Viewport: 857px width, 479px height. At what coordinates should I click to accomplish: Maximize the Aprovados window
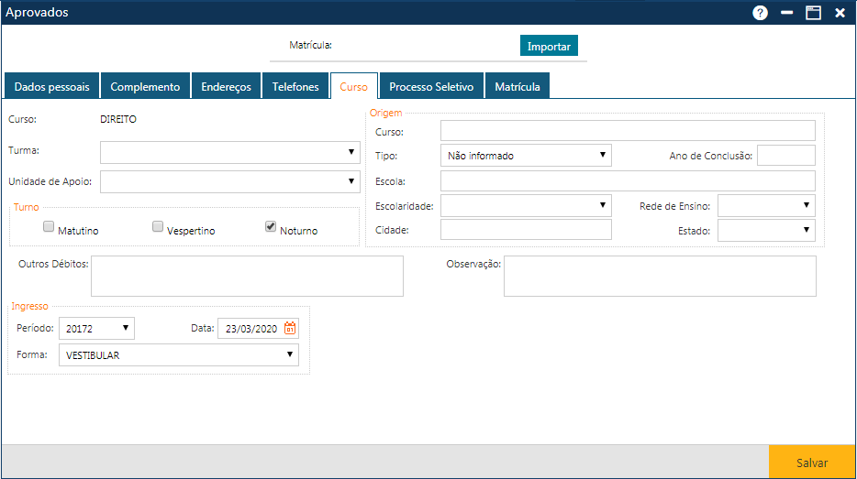point(813,13)
